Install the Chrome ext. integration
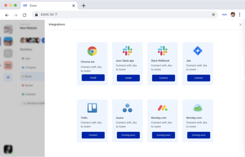Image resolution: width=245 pixels, height=157 pixels. 93,78
